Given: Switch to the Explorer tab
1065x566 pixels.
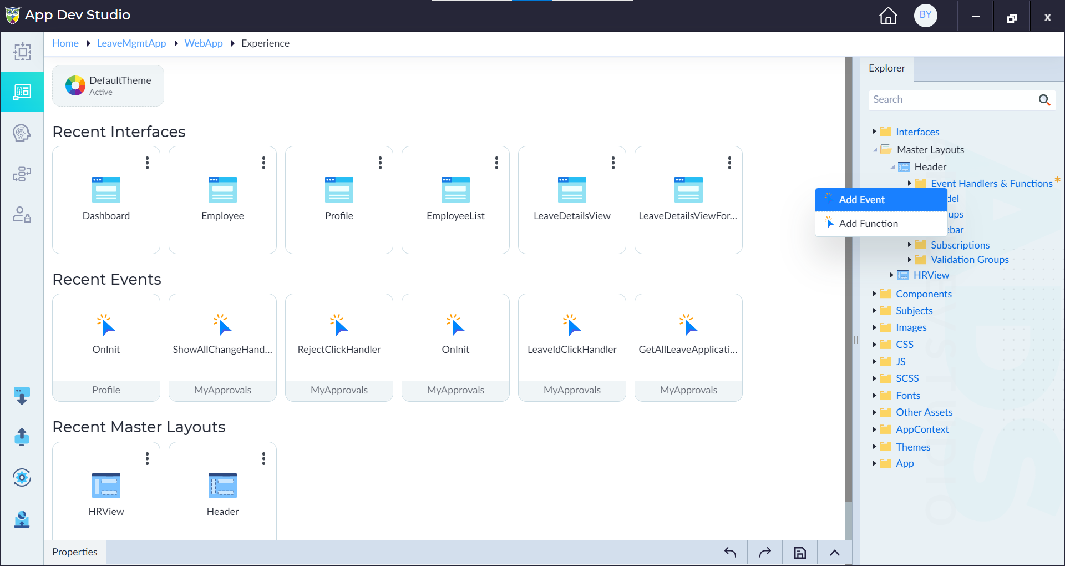Looking at the screenshot, I should pos(886,68).
